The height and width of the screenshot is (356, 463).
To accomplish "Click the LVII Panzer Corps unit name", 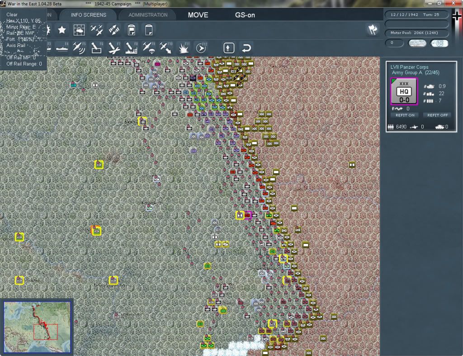I will click(409, 67).
